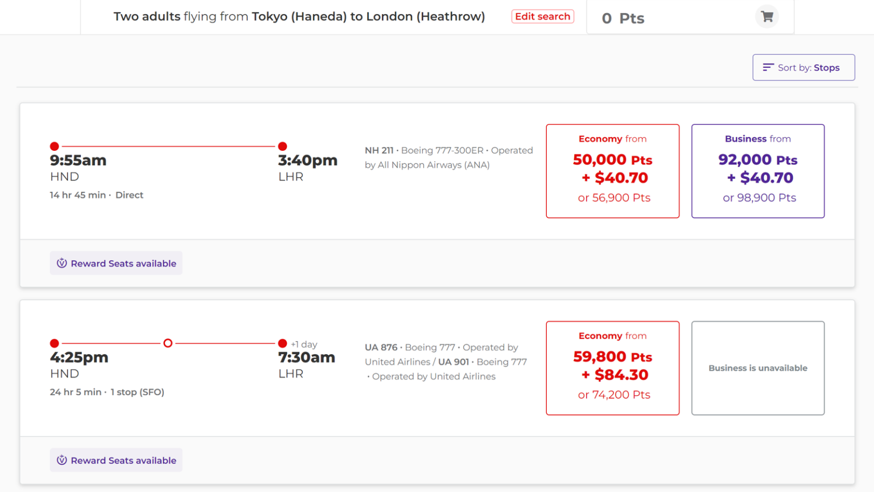Click the Reward Seats circular icon on the NH 211 flight
Viewport: 874px width, 492px height.
click(x=63, y=263)
